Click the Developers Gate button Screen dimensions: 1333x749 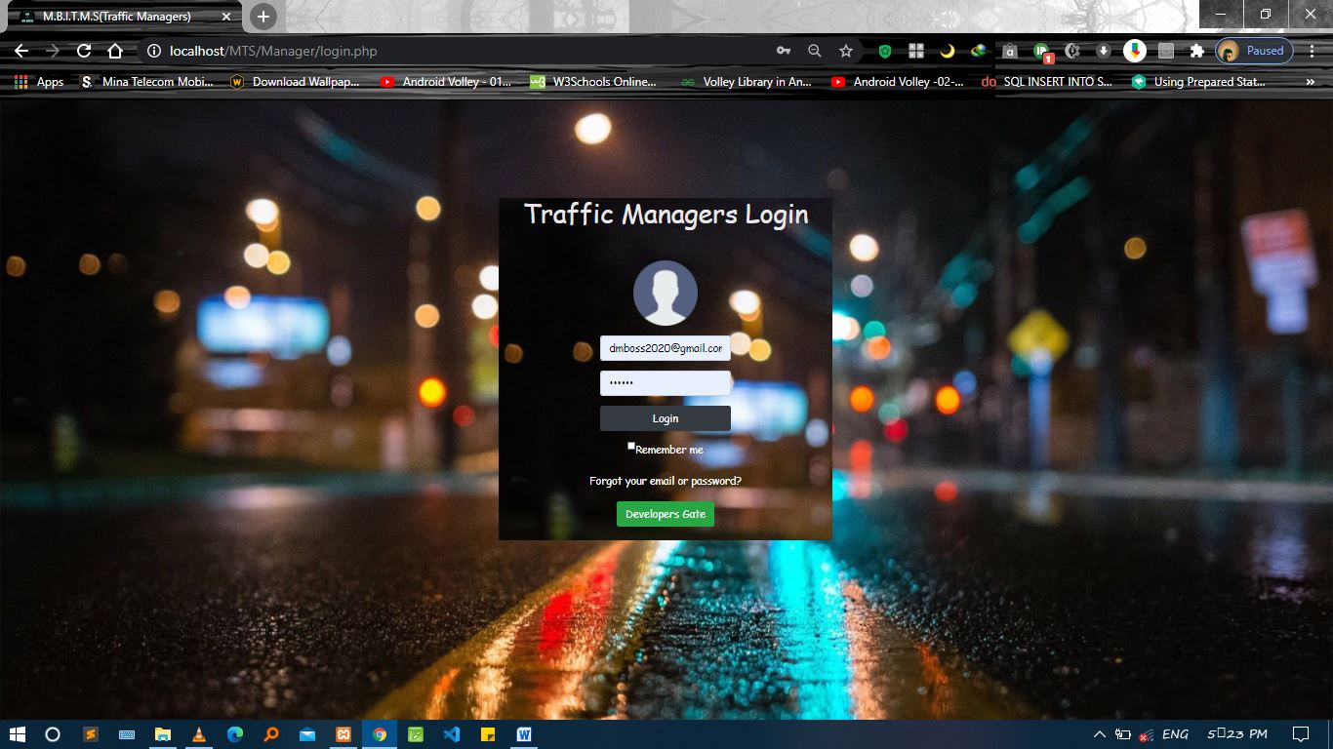pos(665,513)
